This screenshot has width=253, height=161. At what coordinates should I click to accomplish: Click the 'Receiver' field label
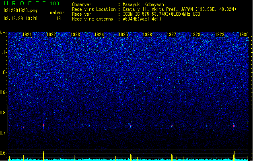click(x=82, y=14)
